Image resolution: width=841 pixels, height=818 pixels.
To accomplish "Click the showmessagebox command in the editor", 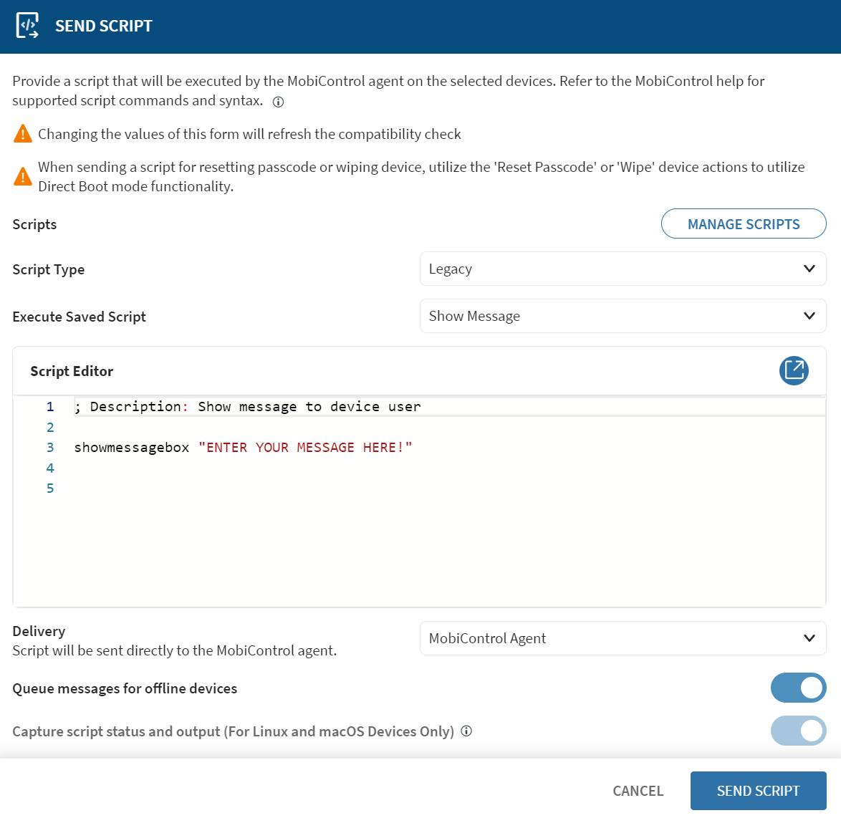I will click(132, 448).
